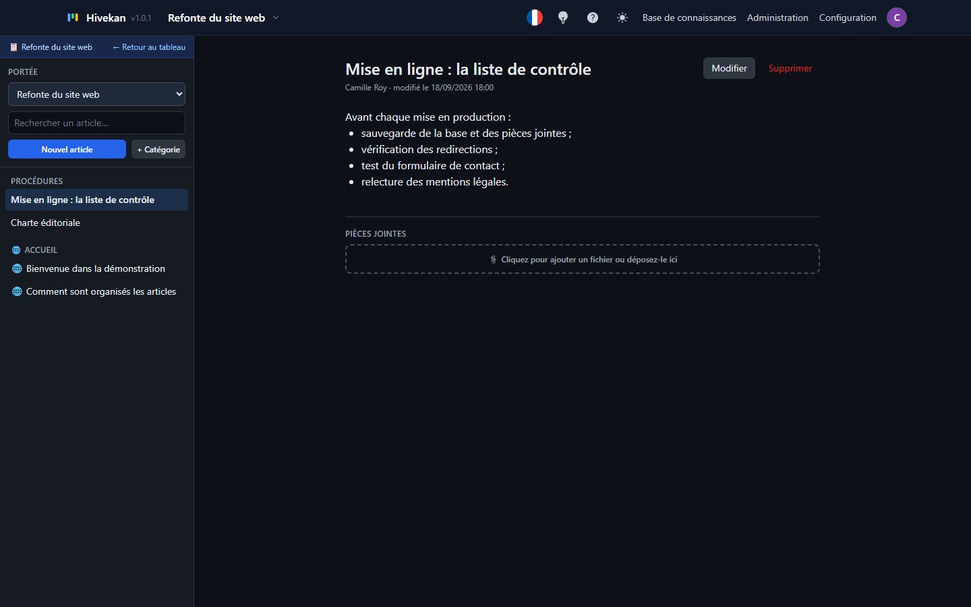Select Mise en ligne article in sidebar

click(96, 200)
